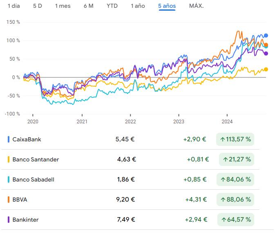Click the orange BBVA legend swatch

coord(9,200)
